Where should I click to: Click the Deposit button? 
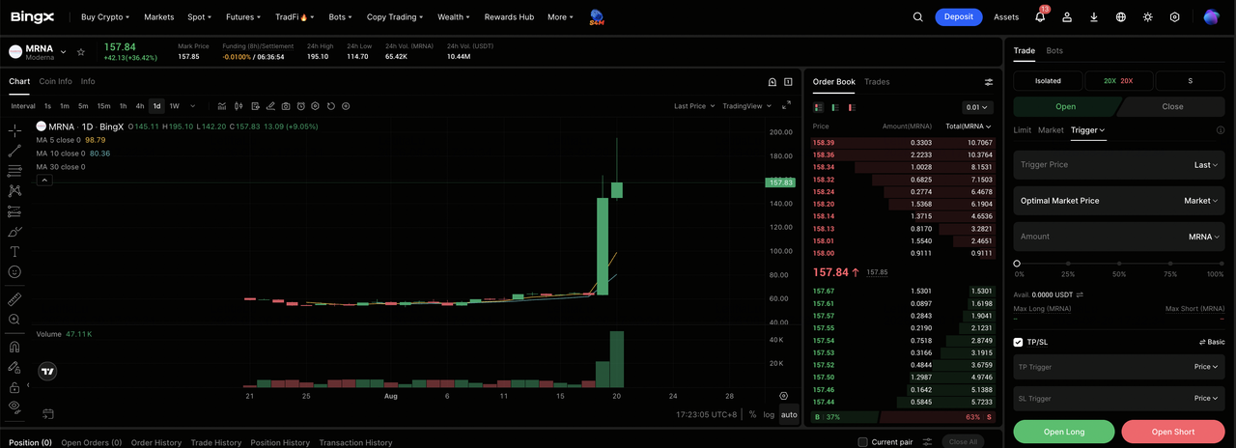point(958,16)
